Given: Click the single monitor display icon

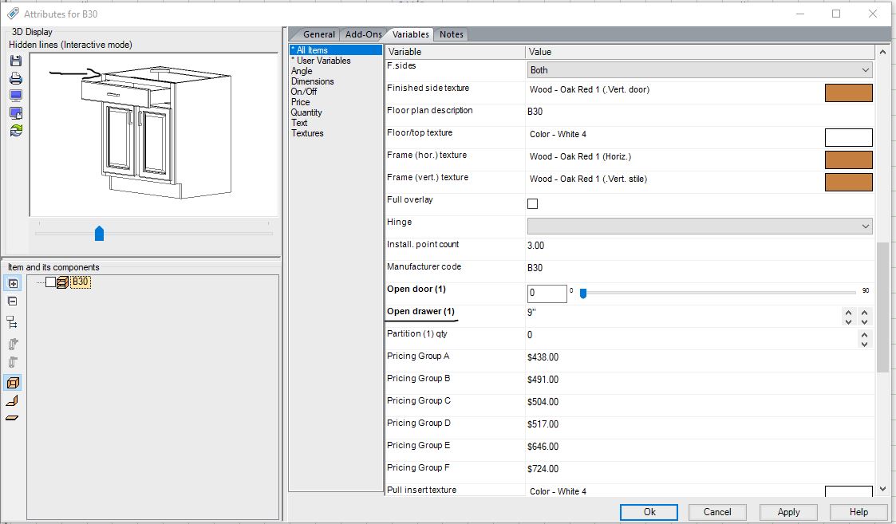Looking at the screenshot, I should (16, 96).
